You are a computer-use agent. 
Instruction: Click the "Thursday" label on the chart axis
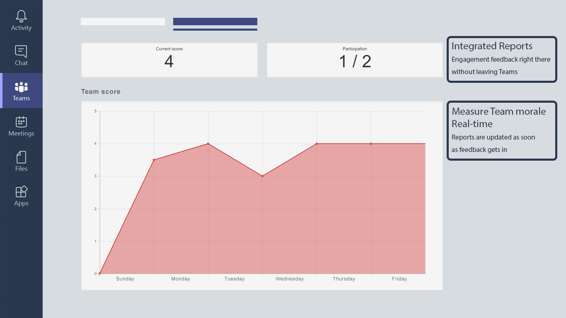point(344,279)
